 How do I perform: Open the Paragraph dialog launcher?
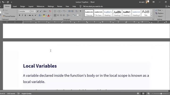point(82,19)
